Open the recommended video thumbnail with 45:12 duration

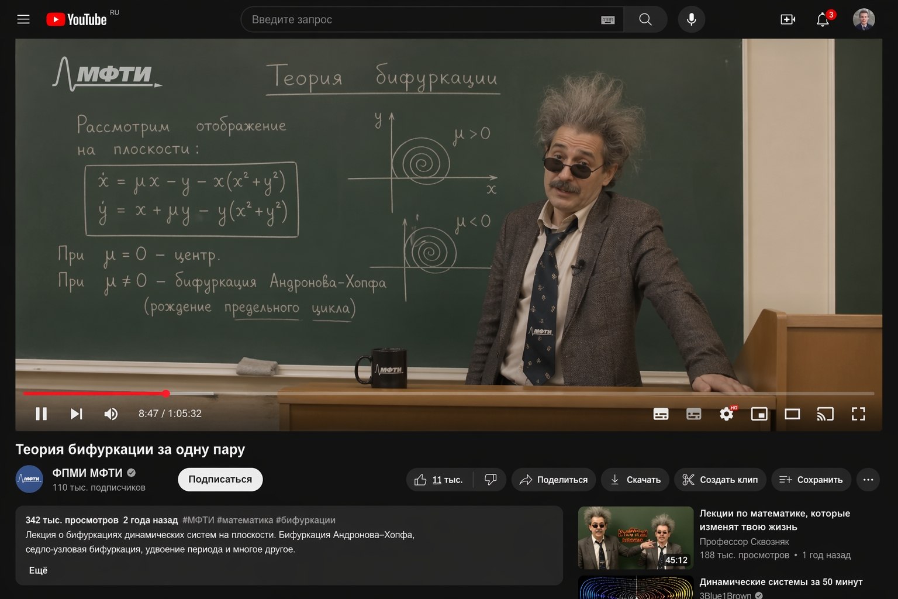point(635,538)
